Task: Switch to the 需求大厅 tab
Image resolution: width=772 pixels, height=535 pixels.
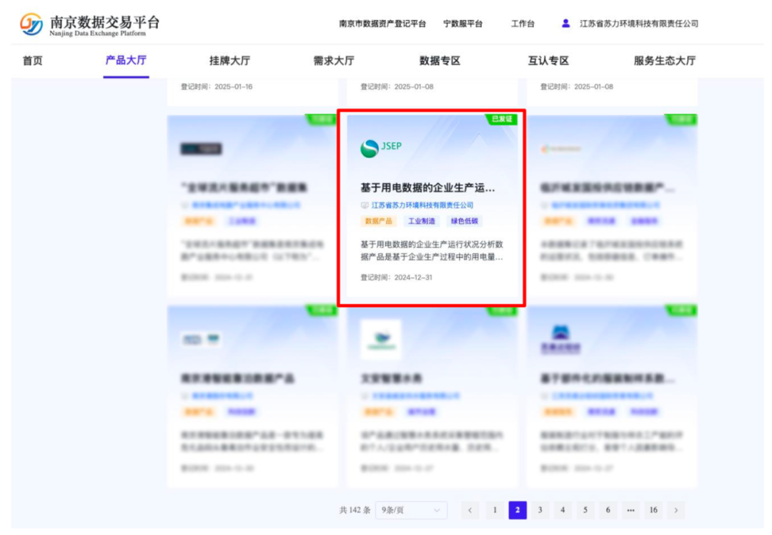Action: pyautogui.click(x=334, y=61)
